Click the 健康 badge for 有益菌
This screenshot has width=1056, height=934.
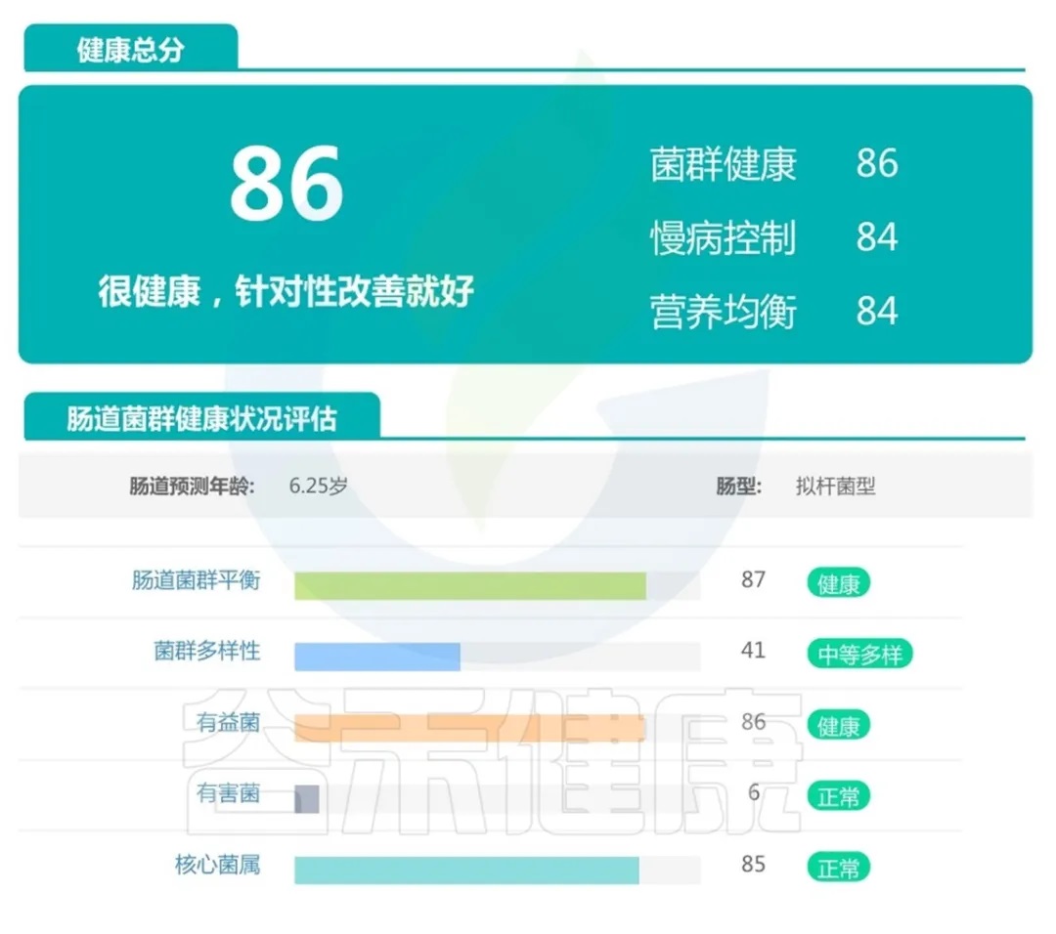838,726
